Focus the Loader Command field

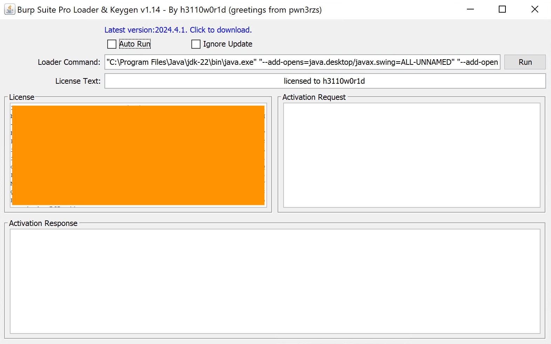click(302, 62)
